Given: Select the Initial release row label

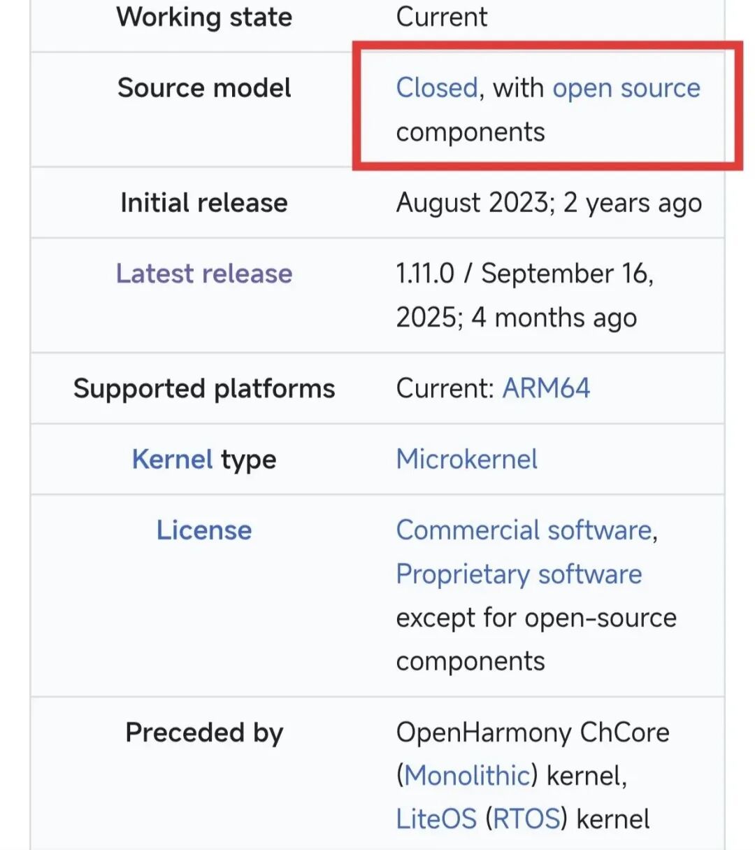Looking at the screenshot, I should point(204,203).
